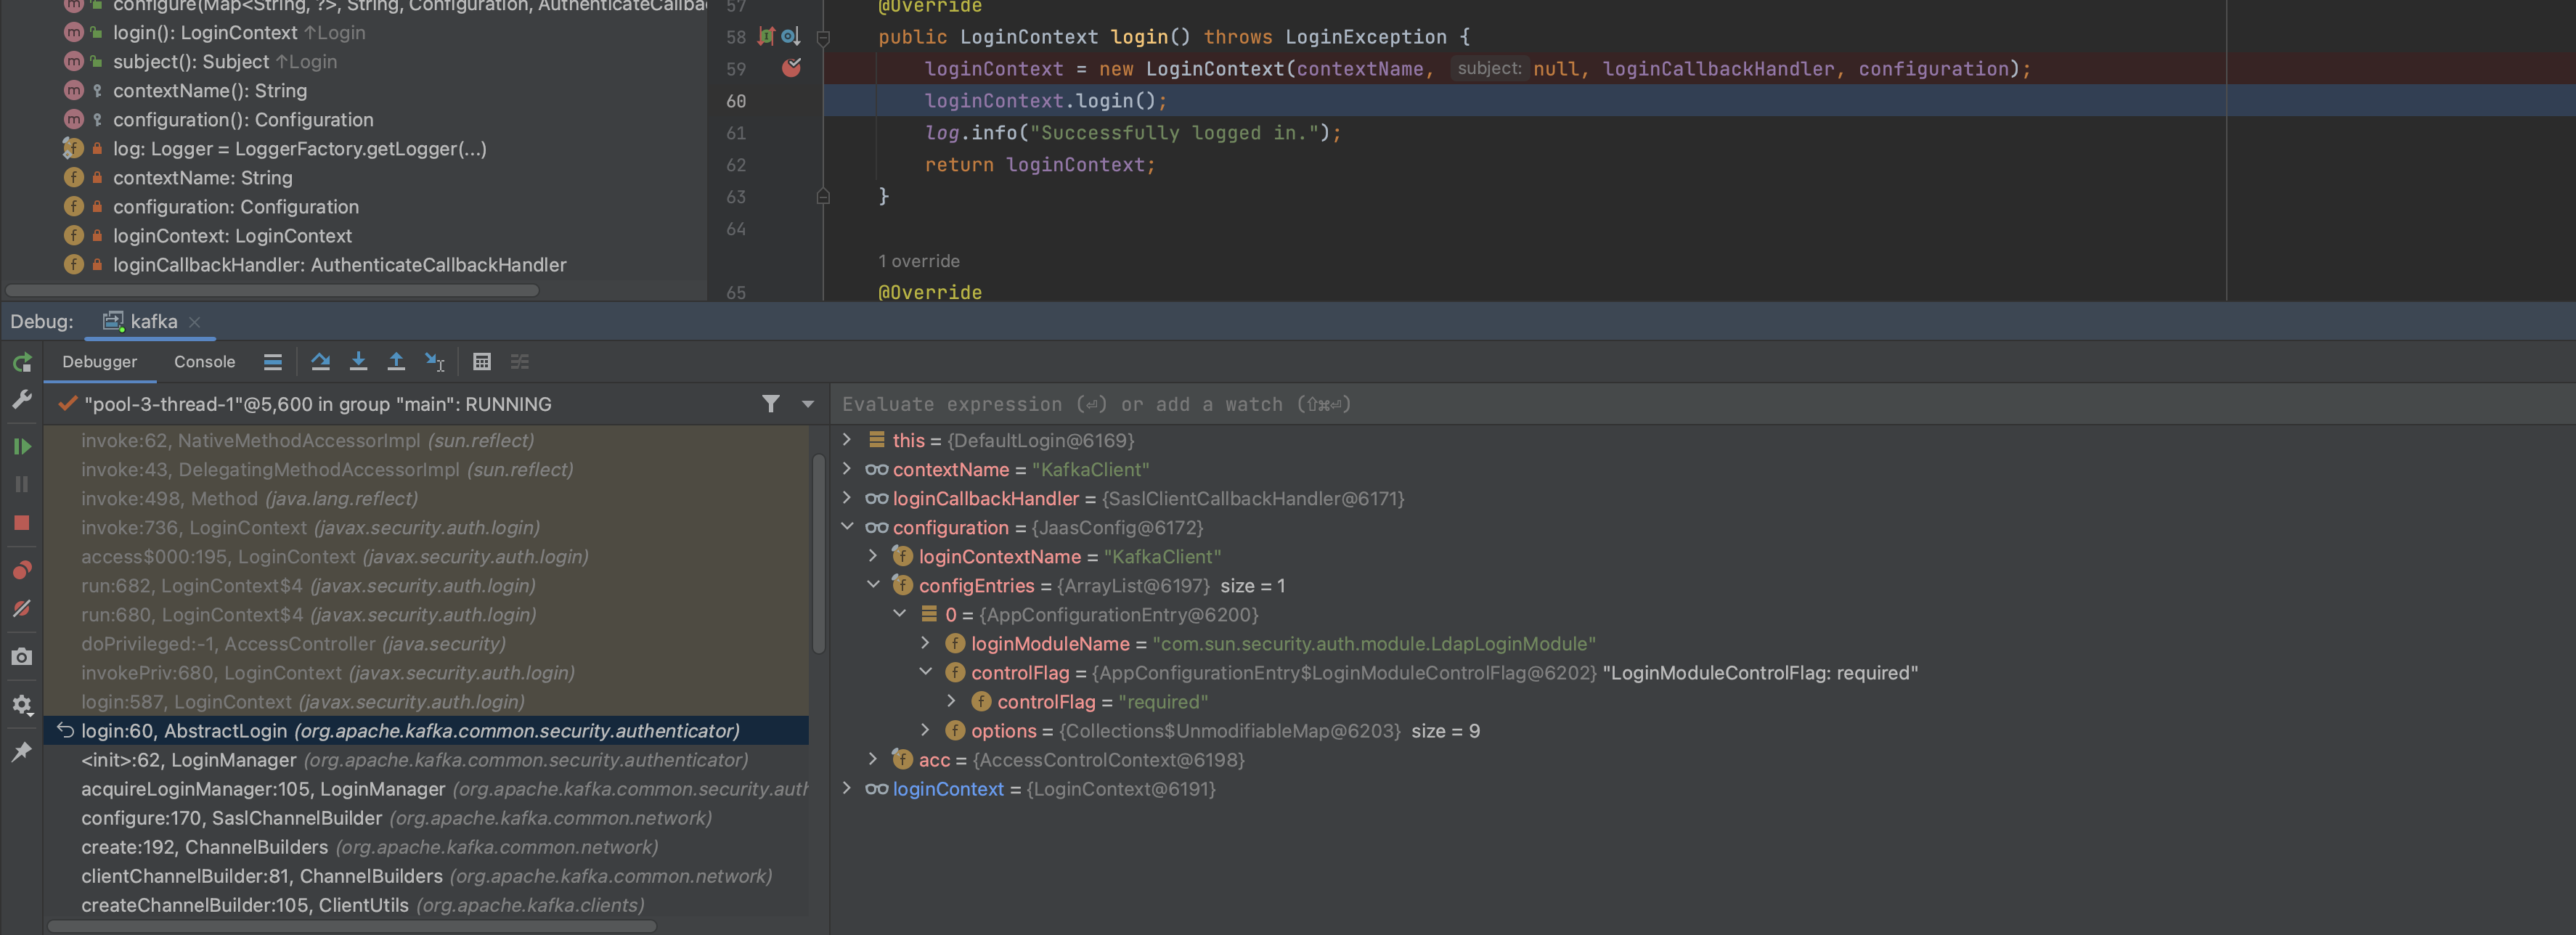Switch to the Debugger tab
Viewport: 2576px width, 935px height.
pyautogui.click(x=99, y=362)
